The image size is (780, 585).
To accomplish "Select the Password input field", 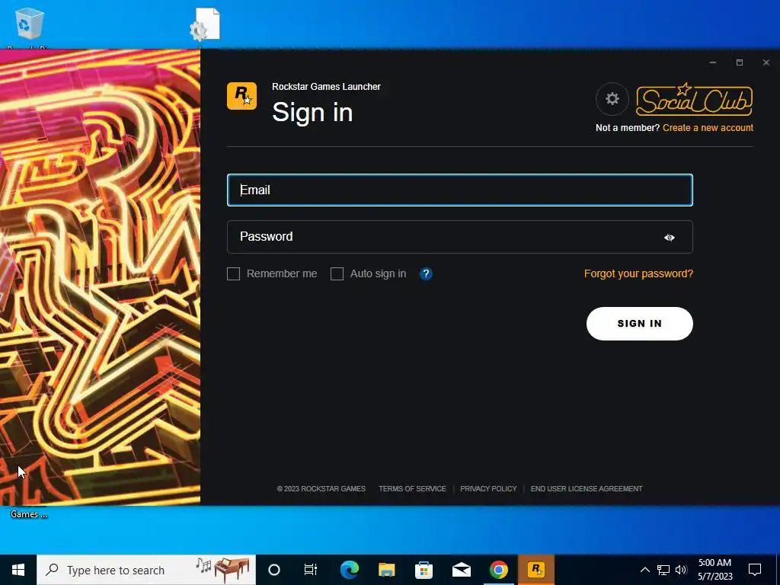I will point(459,237).
